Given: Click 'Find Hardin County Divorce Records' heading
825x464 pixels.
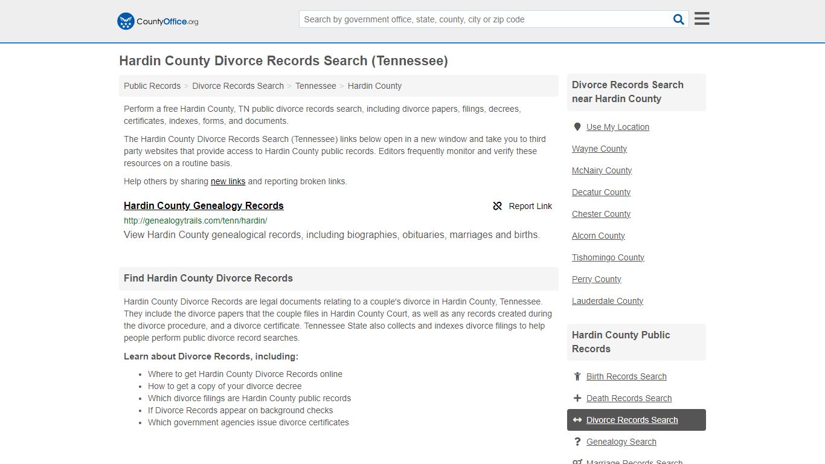Looking at the screenshot, I should tap(208, 279).
